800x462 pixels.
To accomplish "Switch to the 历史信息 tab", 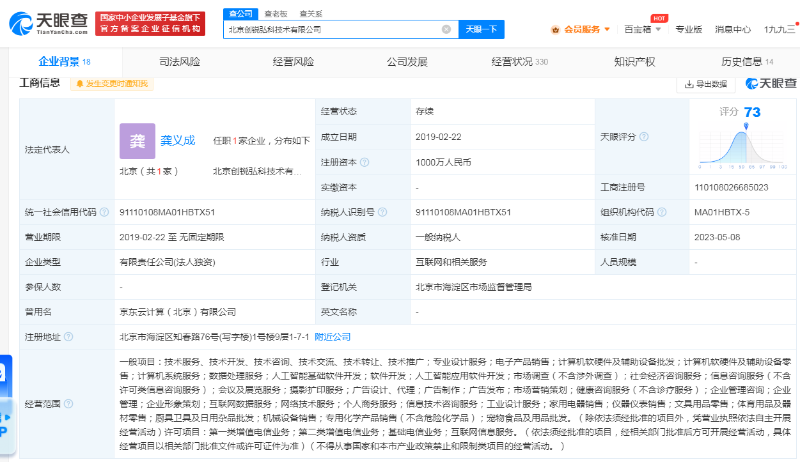I will [x=748, y=62].
